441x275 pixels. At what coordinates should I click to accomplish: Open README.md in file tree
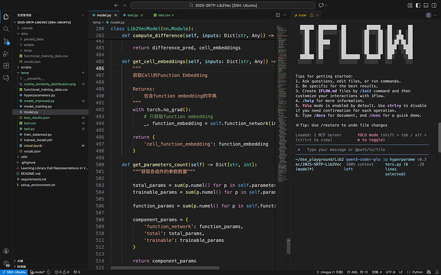coord(31,174)
